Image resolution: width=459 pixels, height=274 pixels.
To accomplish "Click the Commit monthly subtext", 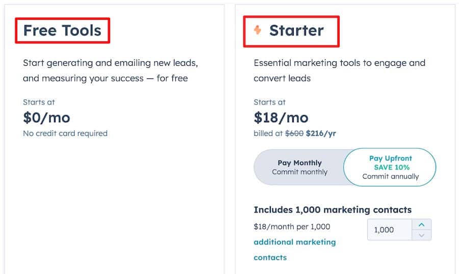I will pos(299,172).
